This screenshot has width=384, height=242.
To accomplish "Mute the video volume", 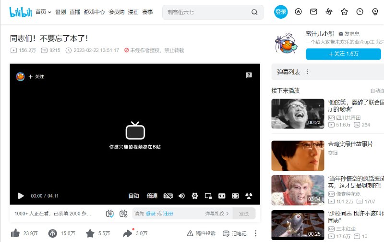I will (x=181, y=196).
